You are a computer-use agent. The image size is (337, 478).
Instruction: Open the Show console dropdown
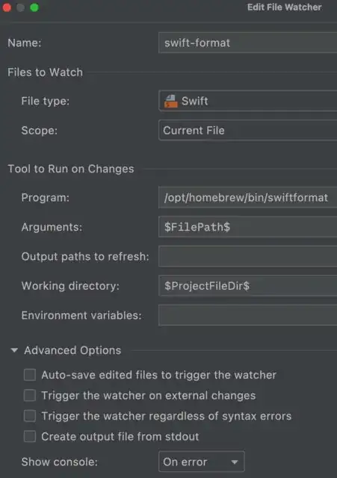[202, 462]
